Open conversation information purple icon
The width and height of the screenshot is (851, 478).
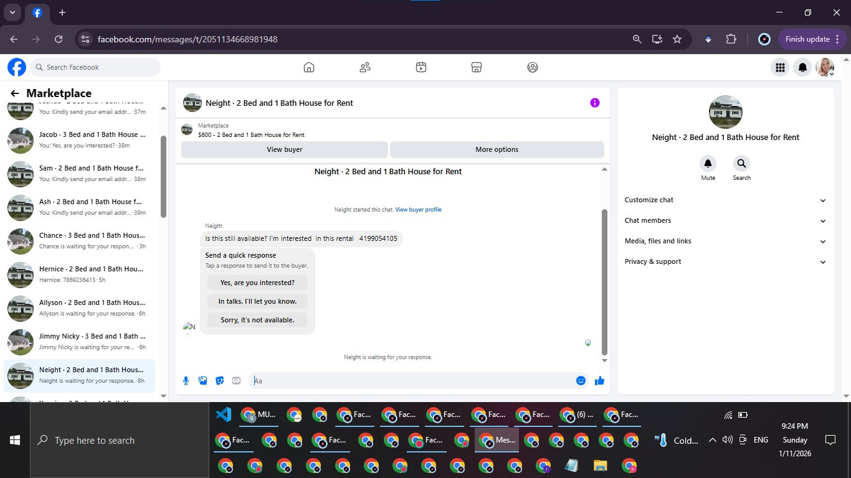595,103
